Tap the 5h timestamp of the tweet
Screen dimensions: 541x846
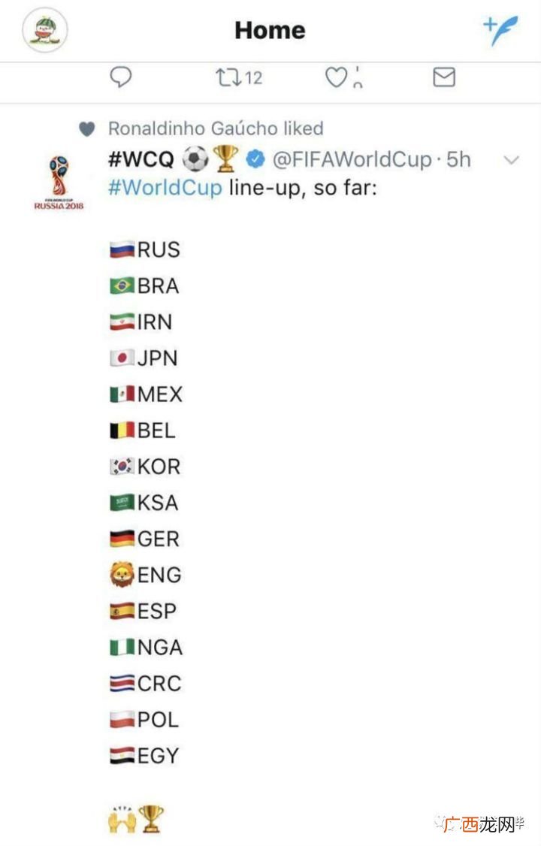coord(458,160)
